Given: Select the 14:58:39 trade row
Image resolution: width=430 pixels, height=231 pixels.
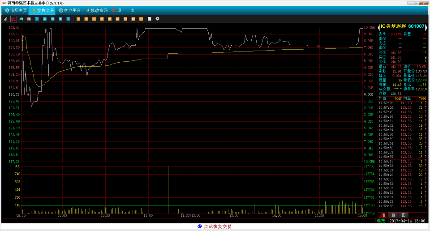Looking at the screenshot, I should pos(403,139).
